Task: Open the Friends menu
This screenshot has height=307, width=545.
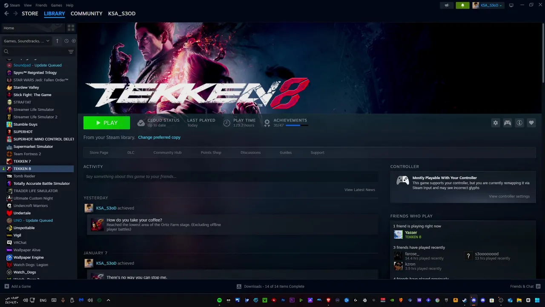Action: [41, 5]
